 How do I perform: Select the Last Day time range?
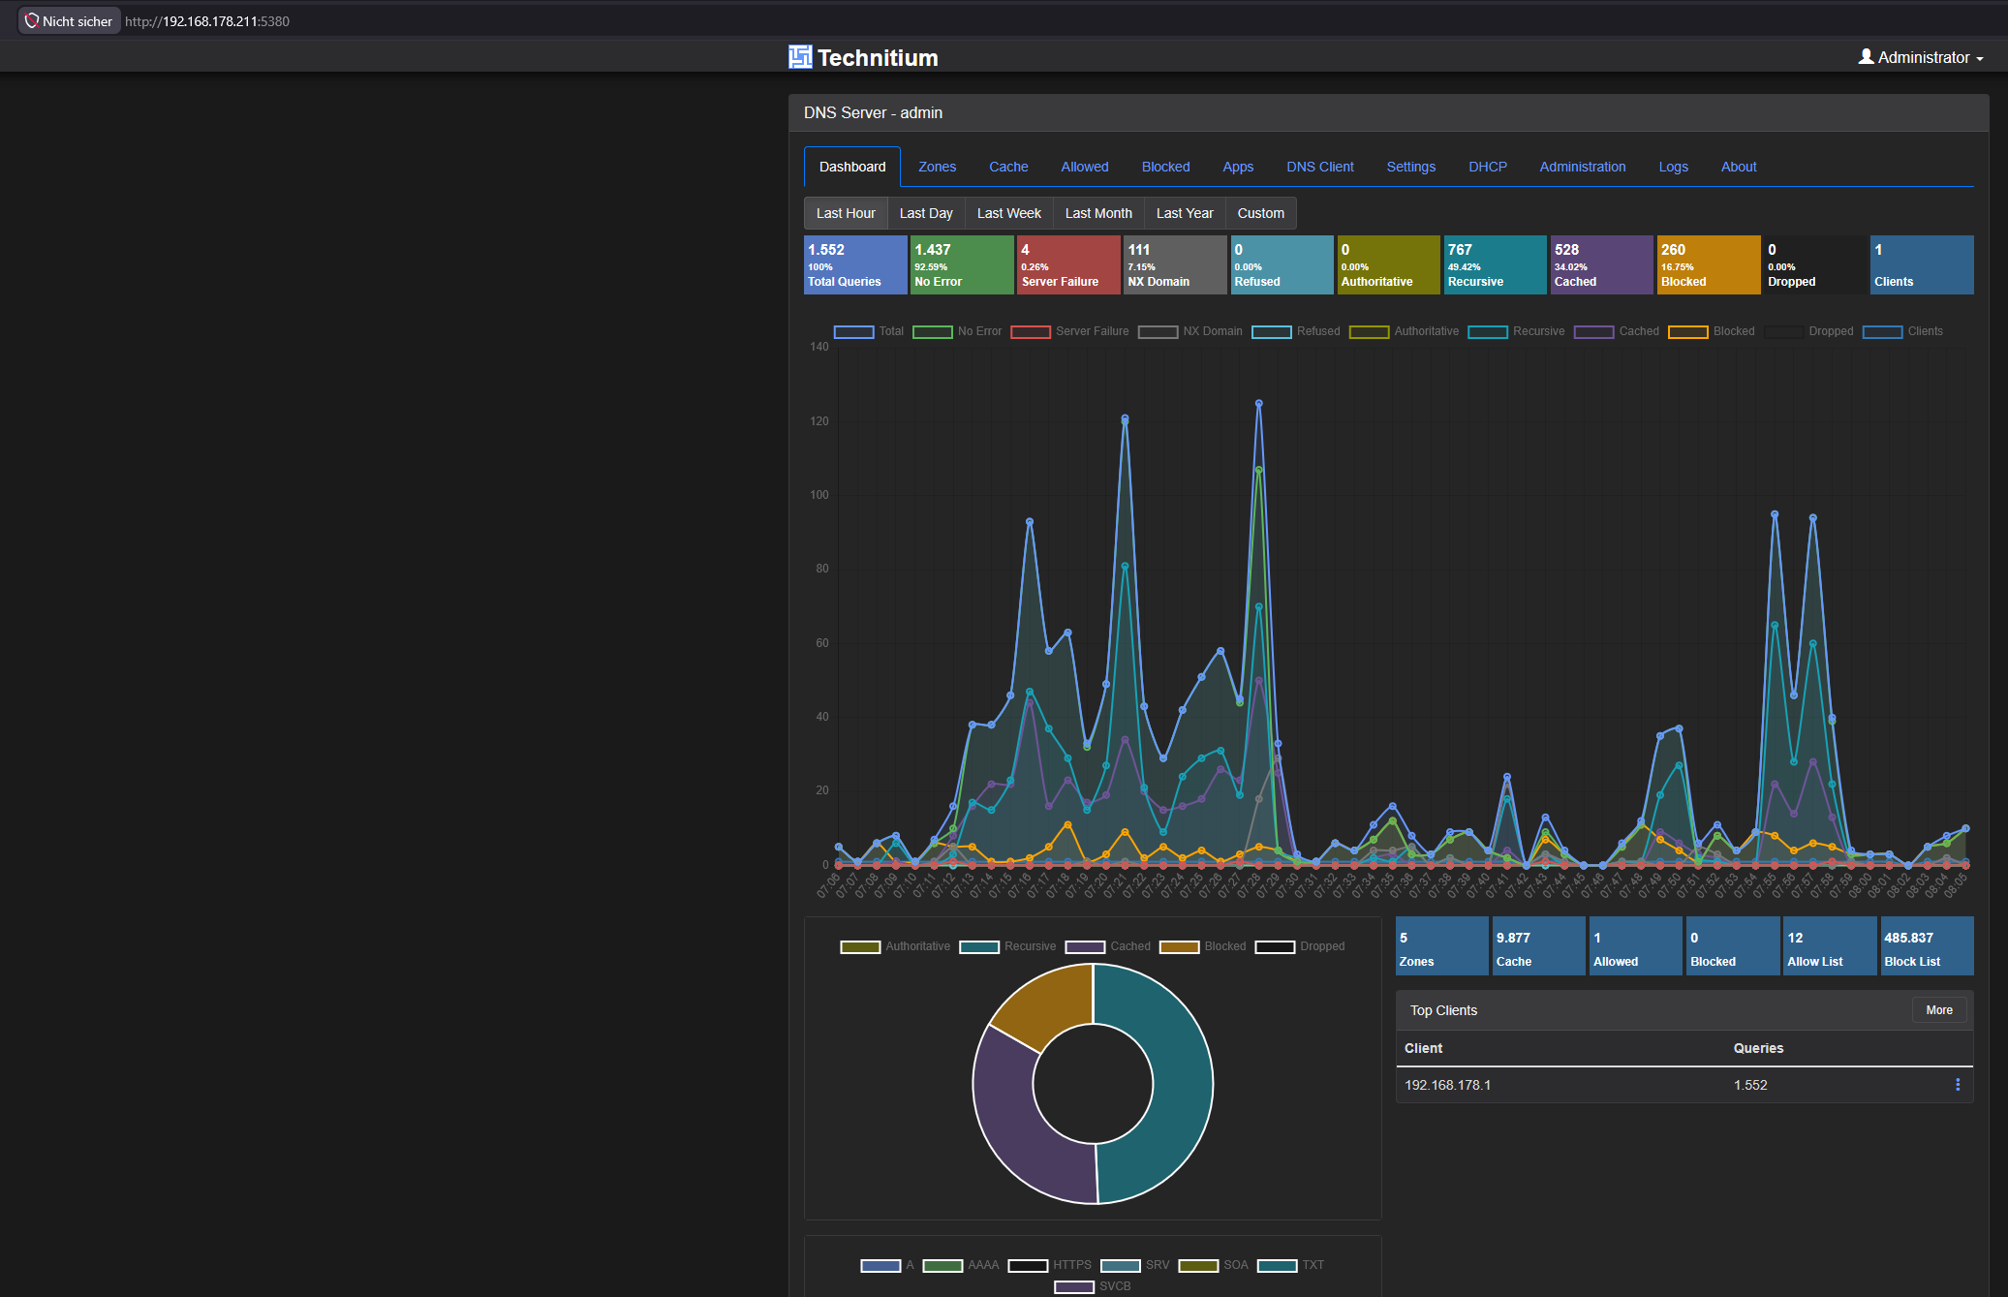tap(926, 213)
